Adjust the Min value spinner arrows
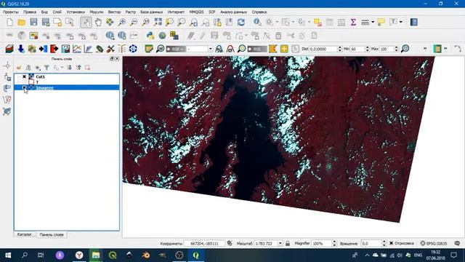Screen dimensions: 465x262 coord(368,49)
